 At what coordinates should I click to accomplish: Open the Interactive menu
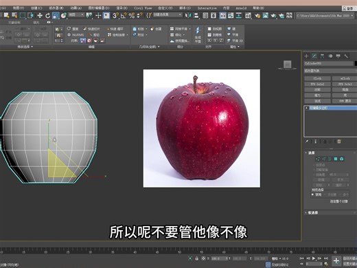(x=207, y=8)
